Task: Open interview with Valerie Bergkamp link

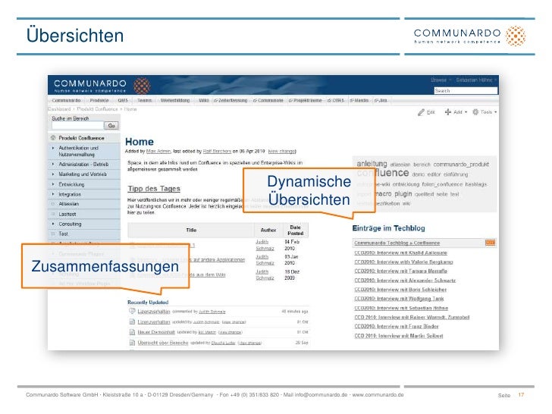Action: (x=404, y=262)
